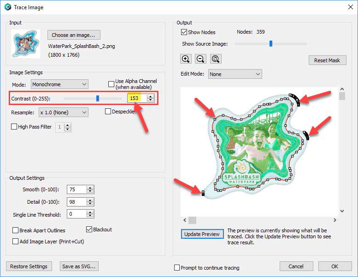Click Save as SVG button
The image size is (358, 277).
79,266
